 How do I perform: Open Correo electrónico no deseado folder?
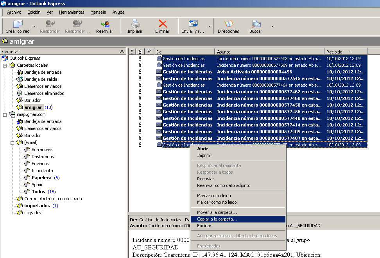click(x=53, y=198)
